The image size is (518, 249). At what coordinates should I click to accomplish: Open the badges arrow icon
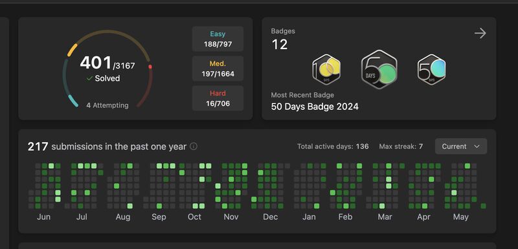[480, 33]
